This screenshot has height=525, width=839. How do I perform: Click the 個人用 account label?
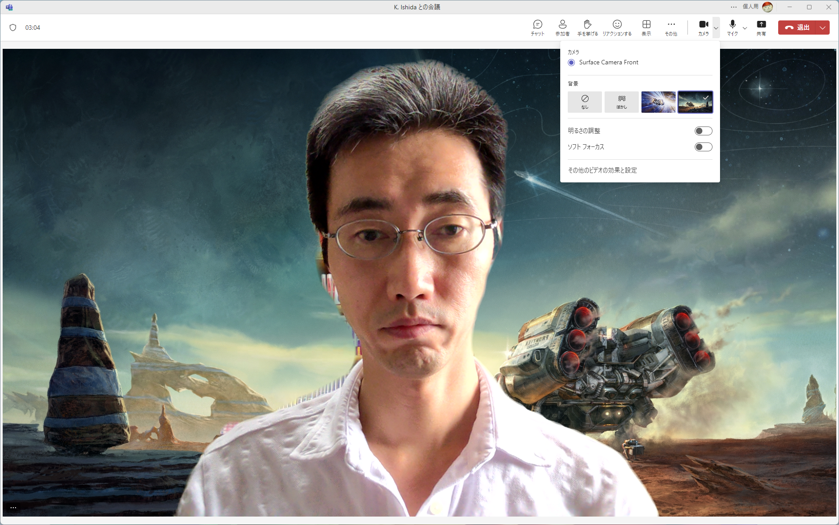751,7
